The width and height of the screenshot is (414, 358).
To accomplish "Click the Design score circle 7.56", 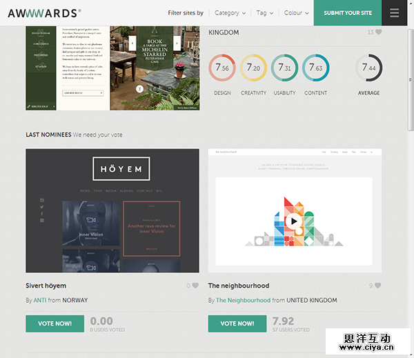I will (x=222, y=68).
